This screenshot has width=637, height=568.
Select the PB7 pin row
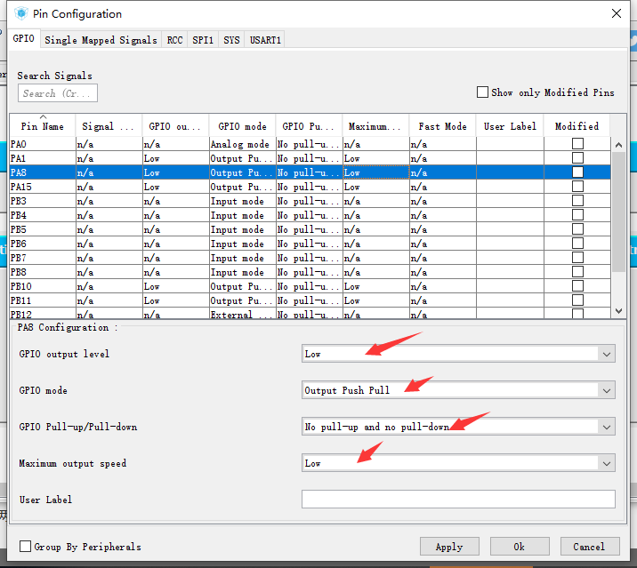310,258
